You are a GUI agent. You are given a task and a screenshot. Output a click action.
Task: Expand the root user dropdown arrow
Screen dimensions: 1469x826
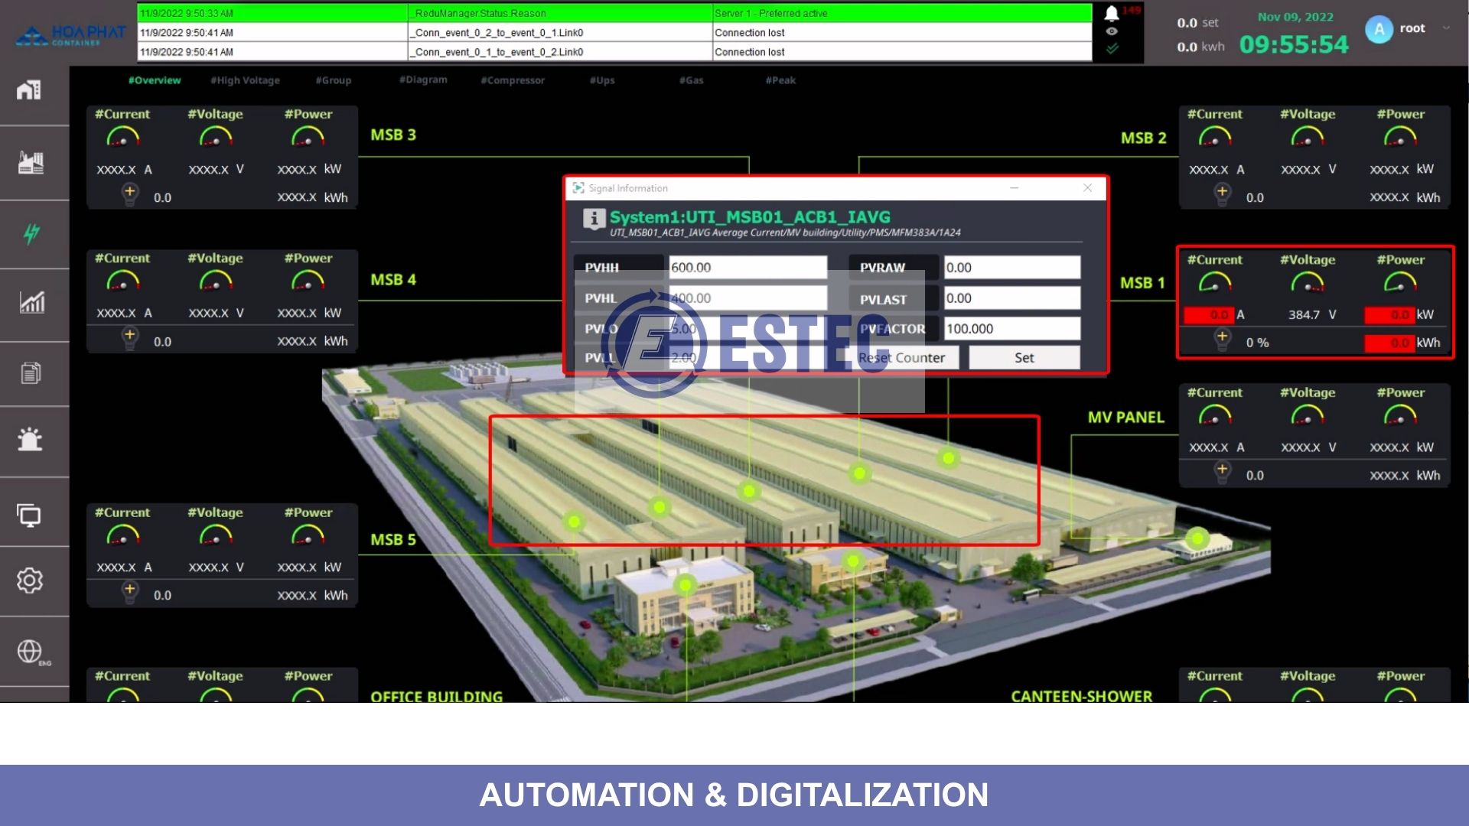(x=1446, y=28)
